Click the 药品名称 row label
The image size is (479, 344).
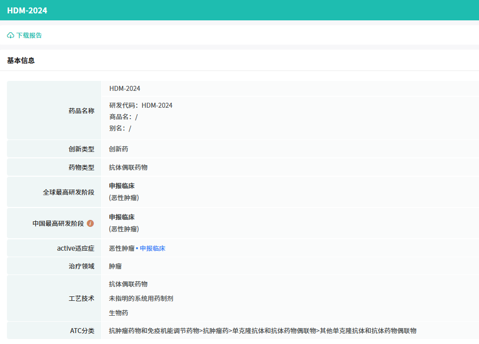[x=81, y=111]
